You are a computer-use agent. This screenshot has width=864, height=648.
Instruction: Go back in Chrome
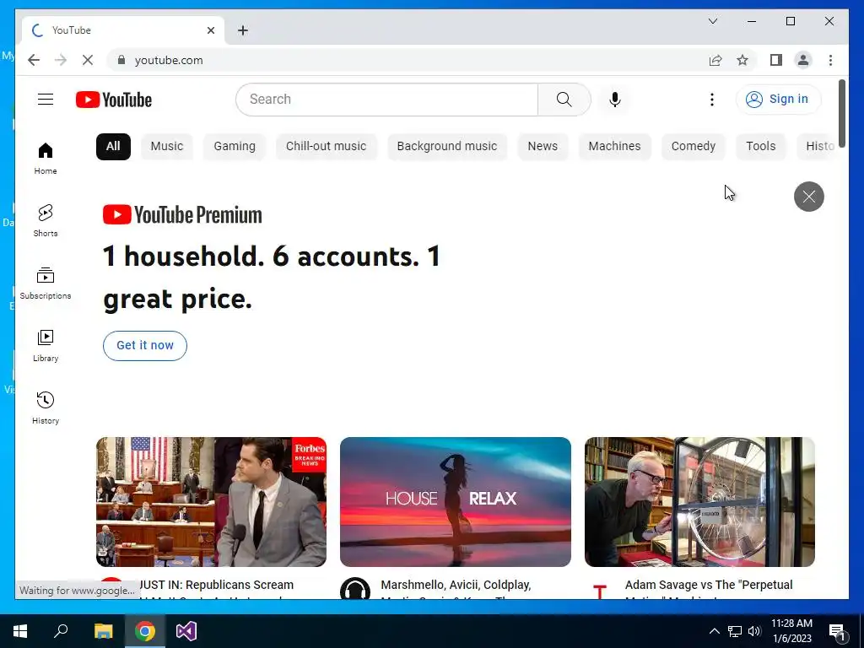(x=34, y=60)
